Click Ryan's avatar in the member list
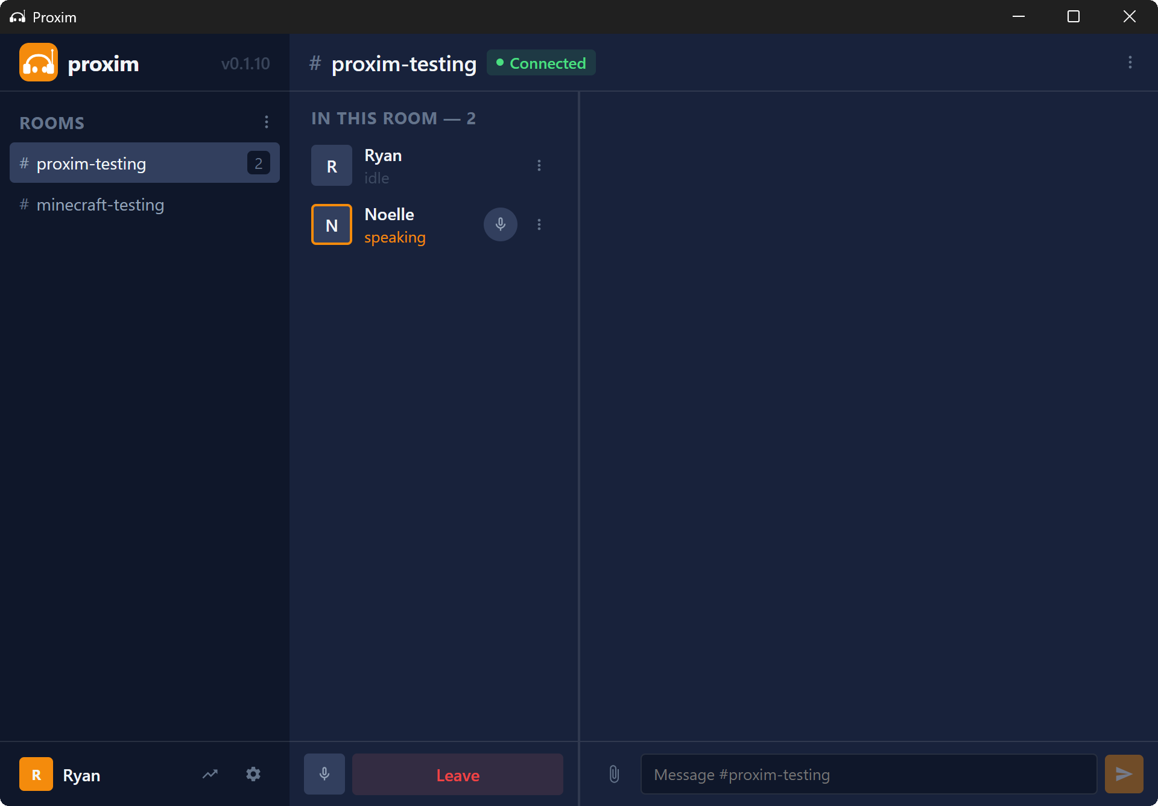Screen dimensions: 1158x806 click(x=331, y=165)
